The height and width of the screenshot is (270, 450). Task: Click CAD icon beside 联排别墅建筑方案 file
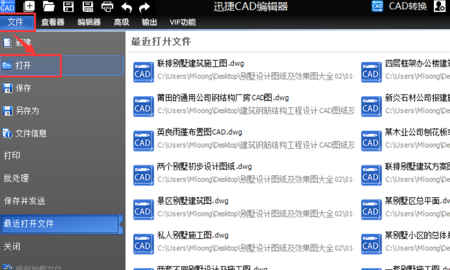pyautogui.click(x=371, y=175)
